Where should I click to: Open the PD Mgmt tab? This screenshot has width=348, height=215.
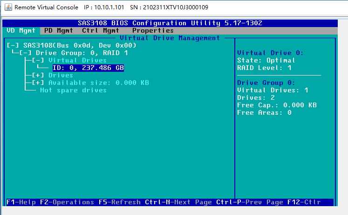click(59, 30)
